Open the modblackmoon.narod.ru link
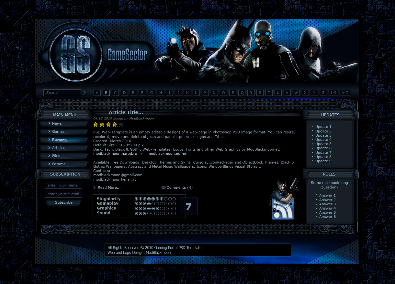The width and height of the screenshot is (395, 284). 115,153
